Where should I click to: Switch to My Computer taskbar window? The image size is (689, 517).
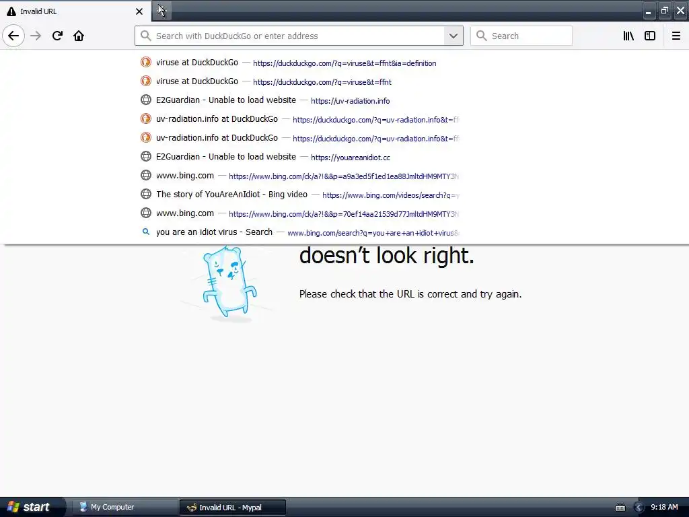coord(123,507)
